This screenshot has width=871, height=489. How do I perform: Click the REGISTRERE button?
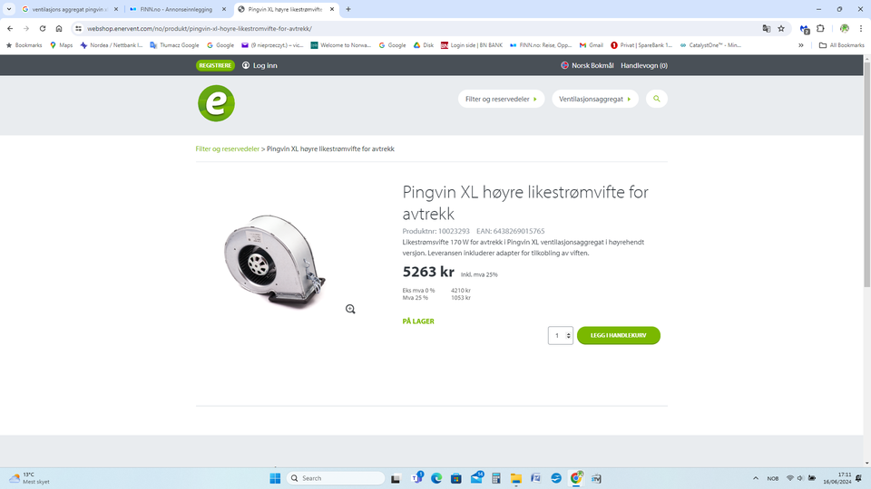pyautogui.click(x=215, y=65)
